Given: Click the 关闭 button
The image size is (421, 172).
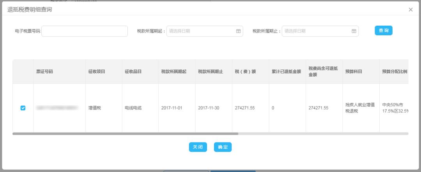Looking at the screenshot, I should [x=198, y=147].
